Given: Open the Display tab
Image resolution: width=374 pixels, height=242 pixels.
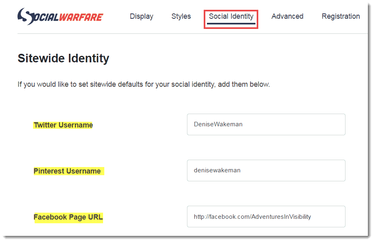Looking at the screenshot, I should coord(141,16).
